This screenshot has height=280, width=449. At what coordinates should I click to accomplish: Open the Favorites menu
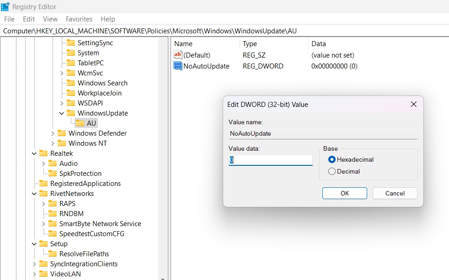(79, 19)
